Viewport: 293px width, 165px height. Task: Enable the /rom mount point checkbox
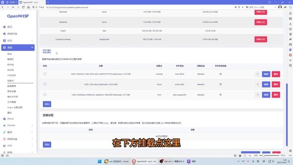45,94
